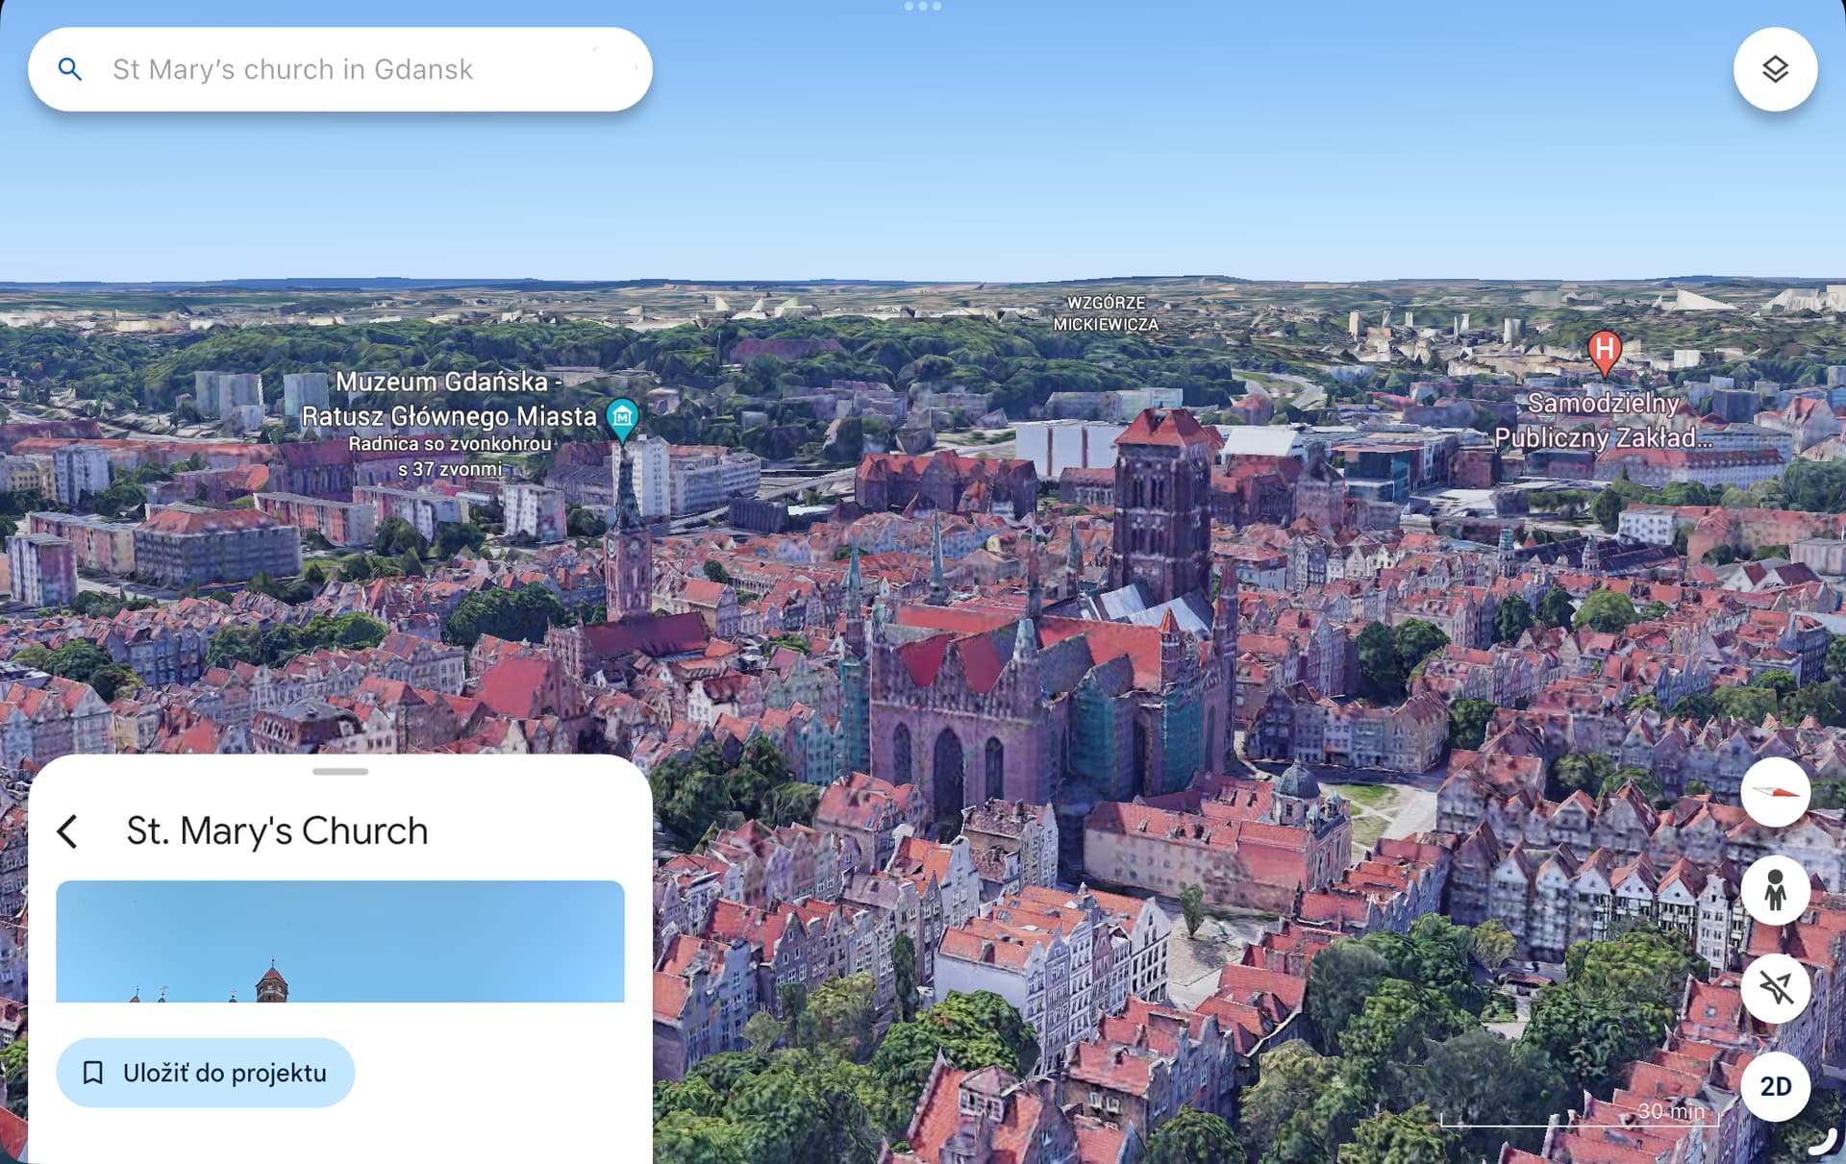The width and height of the screenshot is (1846, 1164).
Task: Click the fly-to-location arrow icon
Action: (x=1775, y=988)
